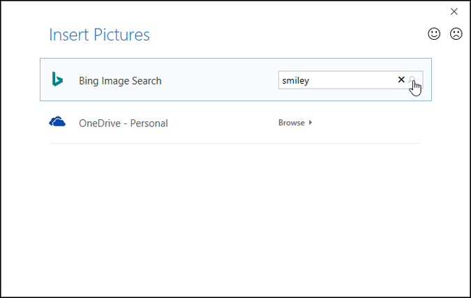Select the Bing Image Search label

click(x=120, y=81)
